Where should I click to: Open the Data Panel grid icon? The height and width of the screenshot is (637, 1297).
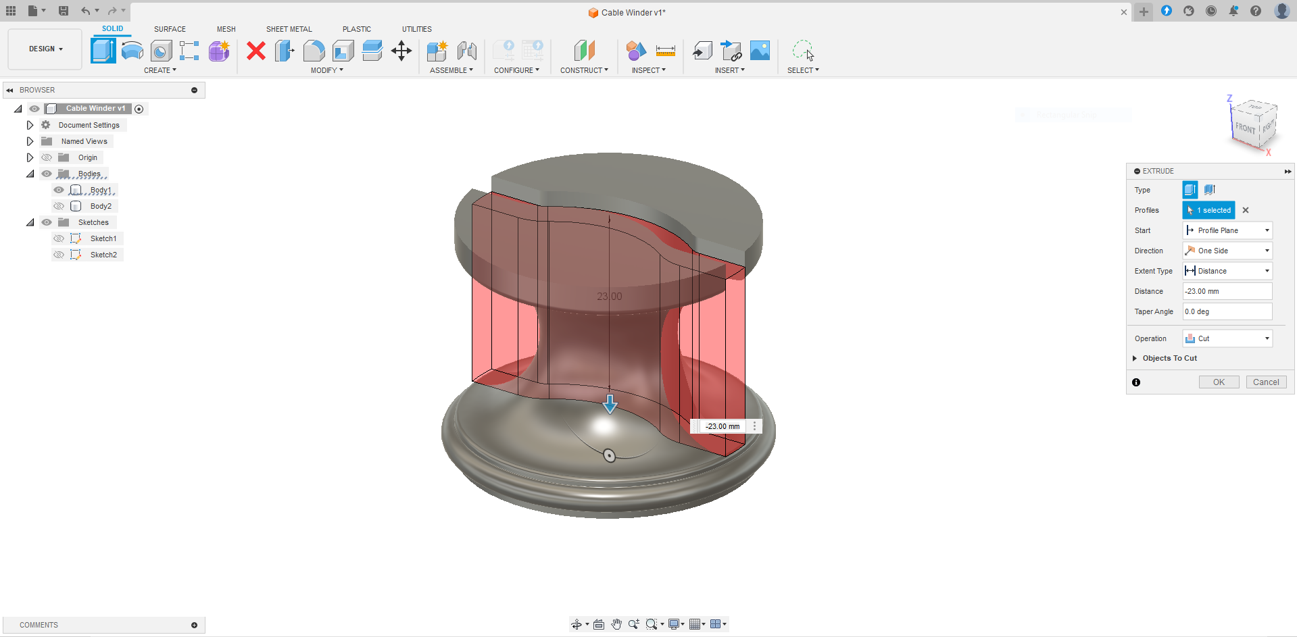coord(11,11)
